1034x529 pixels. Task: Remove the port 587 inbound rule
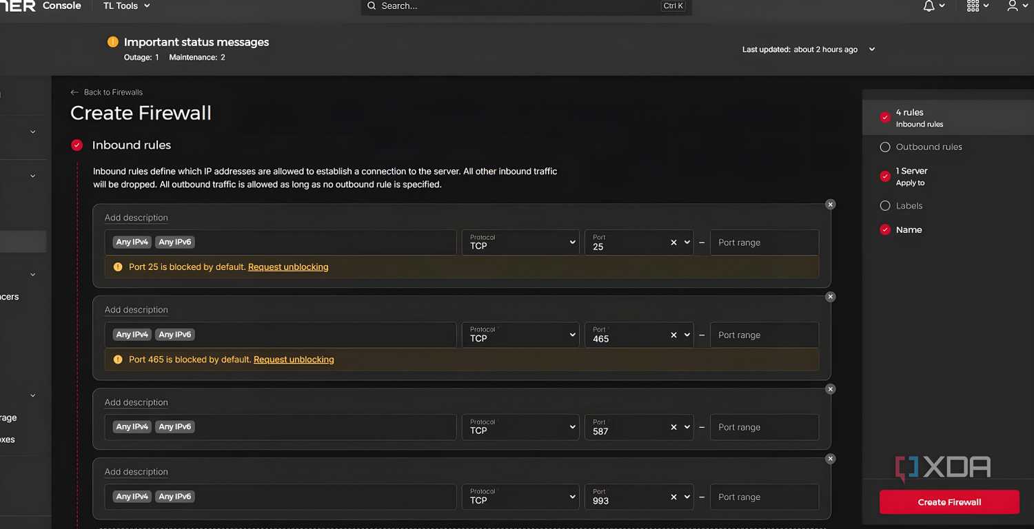831,389
